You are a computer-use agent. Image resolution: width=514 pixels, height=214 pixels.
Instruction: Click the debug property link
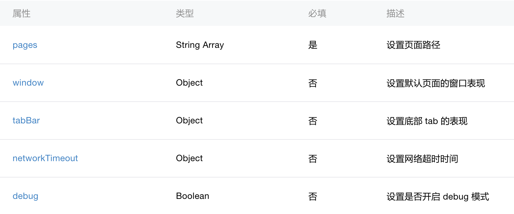tap(25, 196)
